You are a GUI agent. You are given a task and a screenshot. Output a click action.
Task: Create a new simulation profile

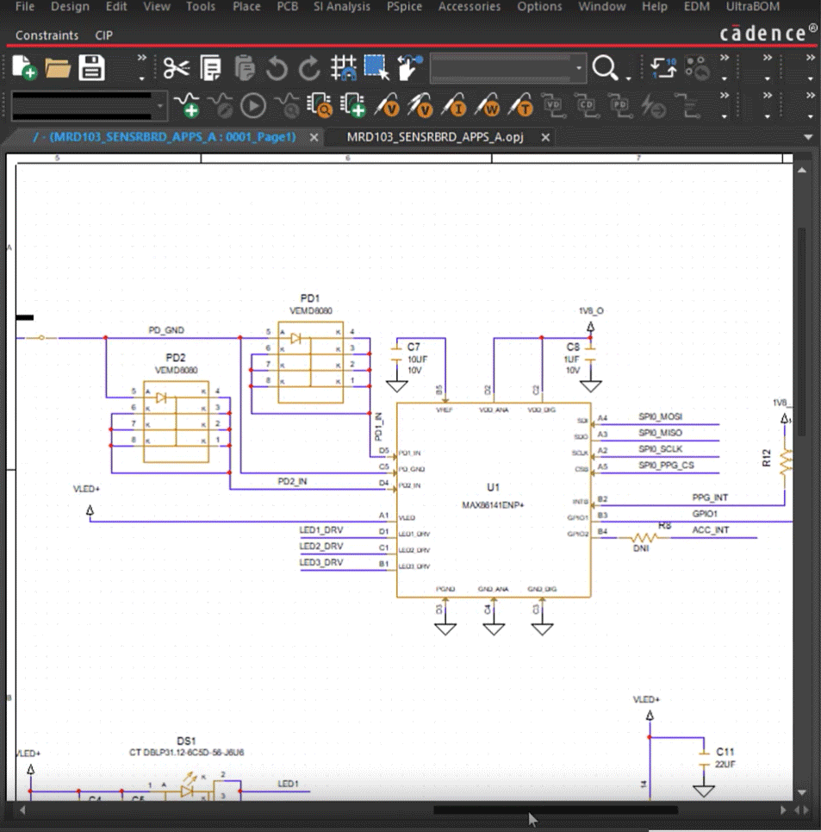(x=187, y=105)
